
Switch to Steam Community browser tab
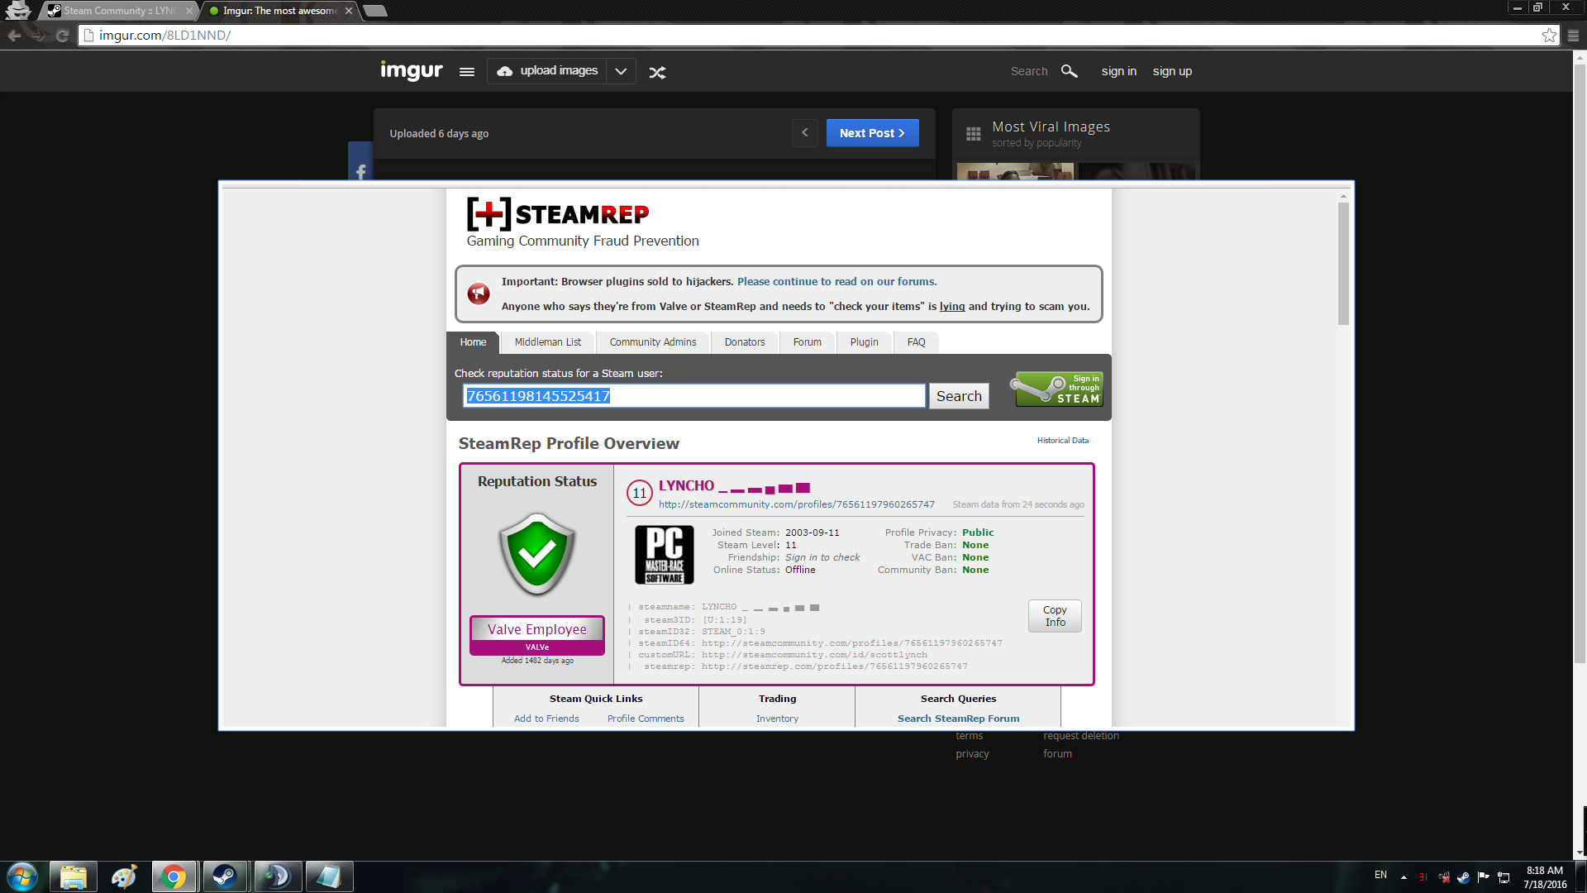(120, 11)
